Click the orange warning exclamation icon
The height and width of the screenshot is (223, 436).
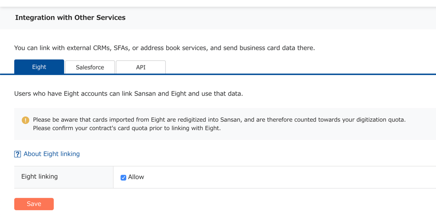25,120
